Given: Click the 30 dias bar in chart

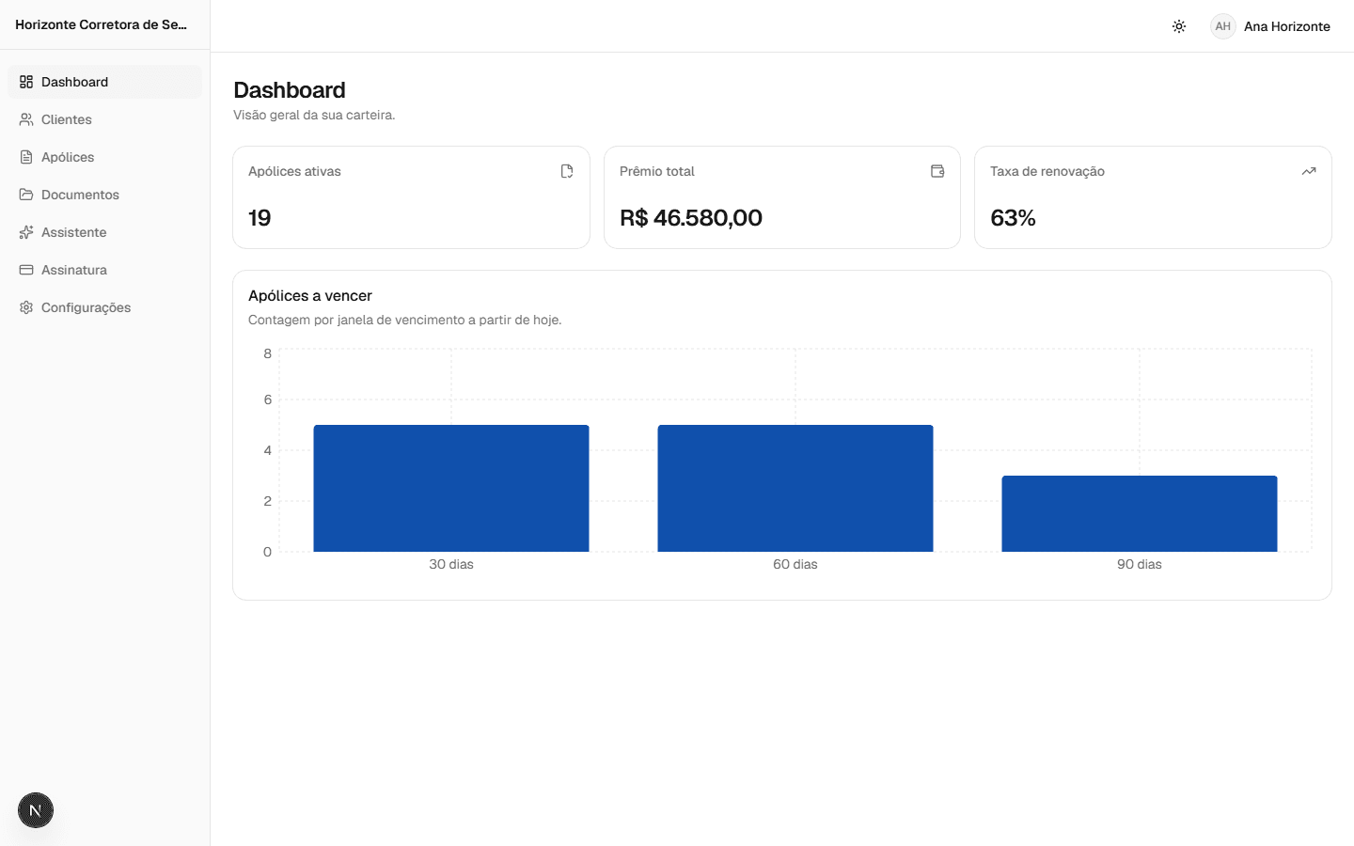Looking at the screenshot, I should [451, 488].
